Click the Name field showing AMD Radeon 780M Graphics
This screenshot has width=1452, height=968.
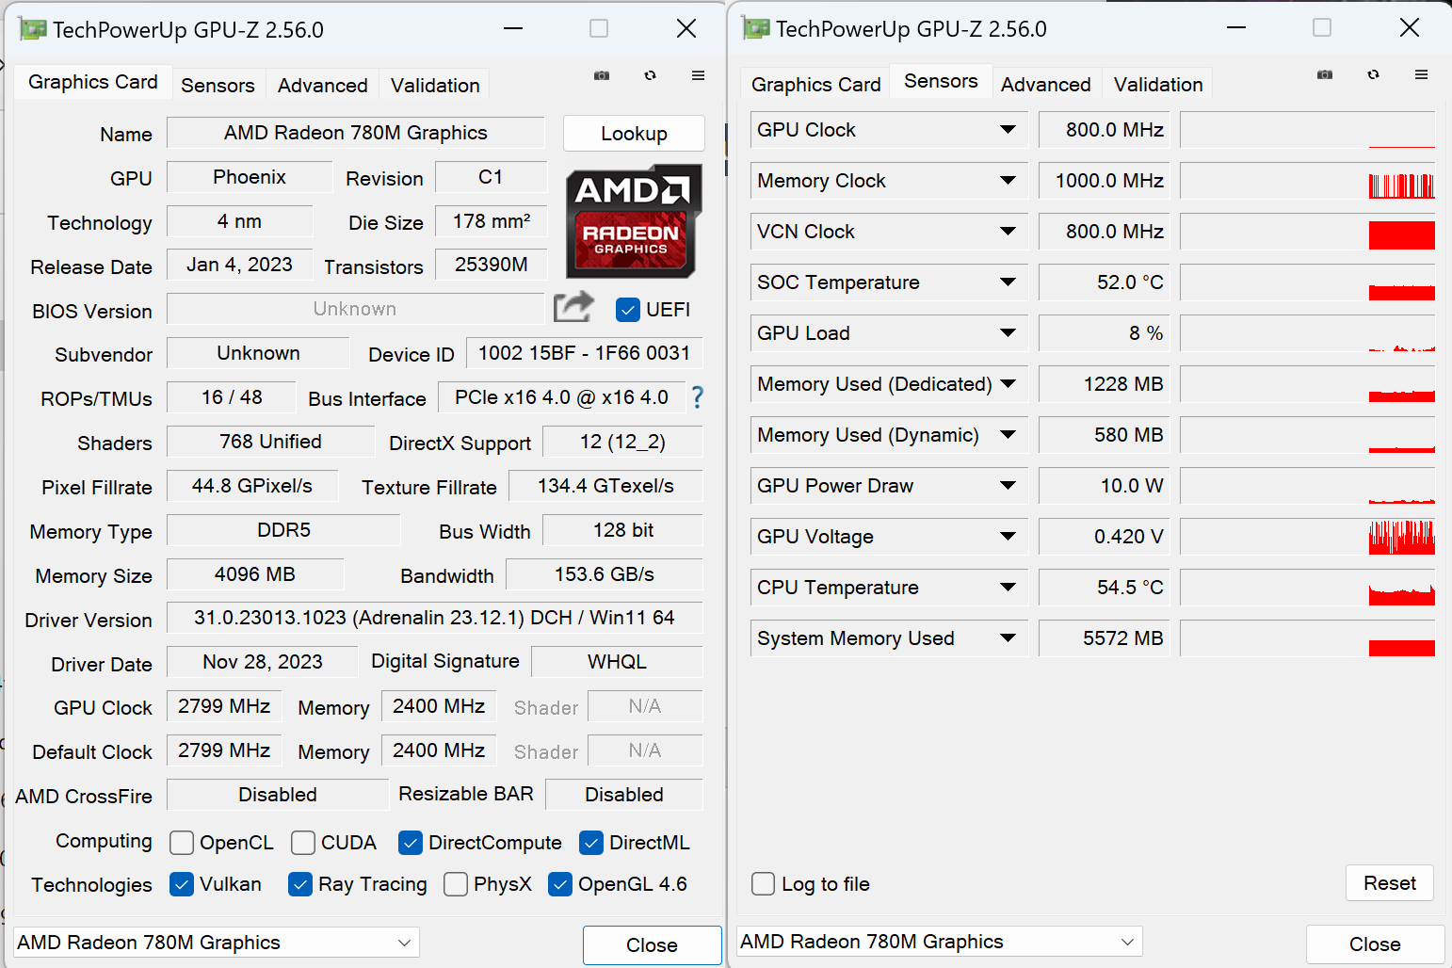coord(356,133)
